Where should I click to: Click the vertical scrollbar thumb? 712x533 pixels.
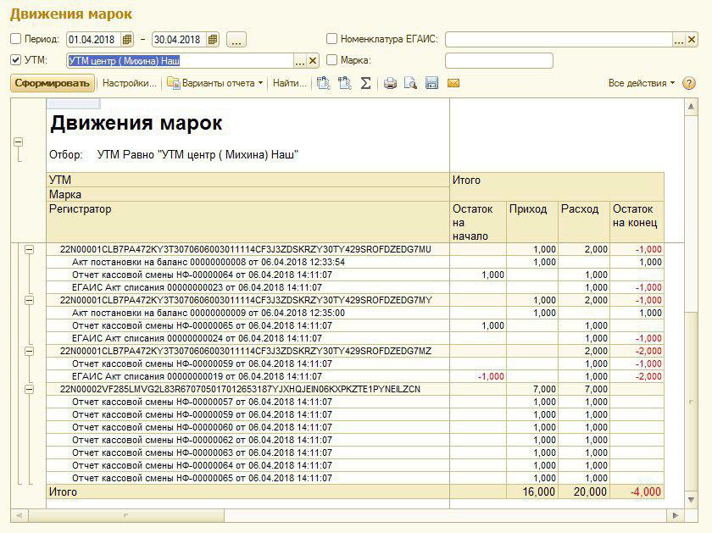[x=691, y=402]
